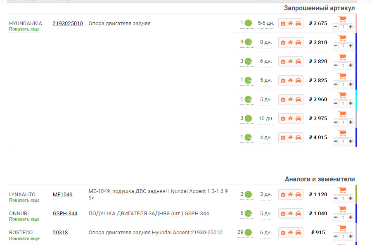Screen dimensions: 372x245
Task: Click green availability indicator in the 10 дн. row
Action: [248, 119]
